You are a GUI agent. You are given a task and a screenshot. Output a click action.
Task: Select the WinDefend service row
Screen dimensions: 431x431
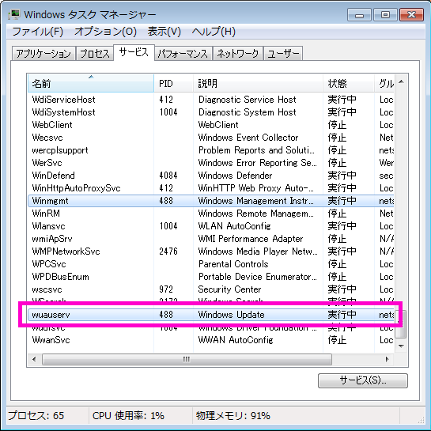[211, 176]
